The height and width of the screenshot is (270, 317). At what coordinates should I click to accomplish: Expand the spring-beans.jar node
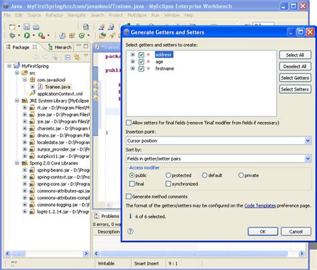[x=25, y=170]
